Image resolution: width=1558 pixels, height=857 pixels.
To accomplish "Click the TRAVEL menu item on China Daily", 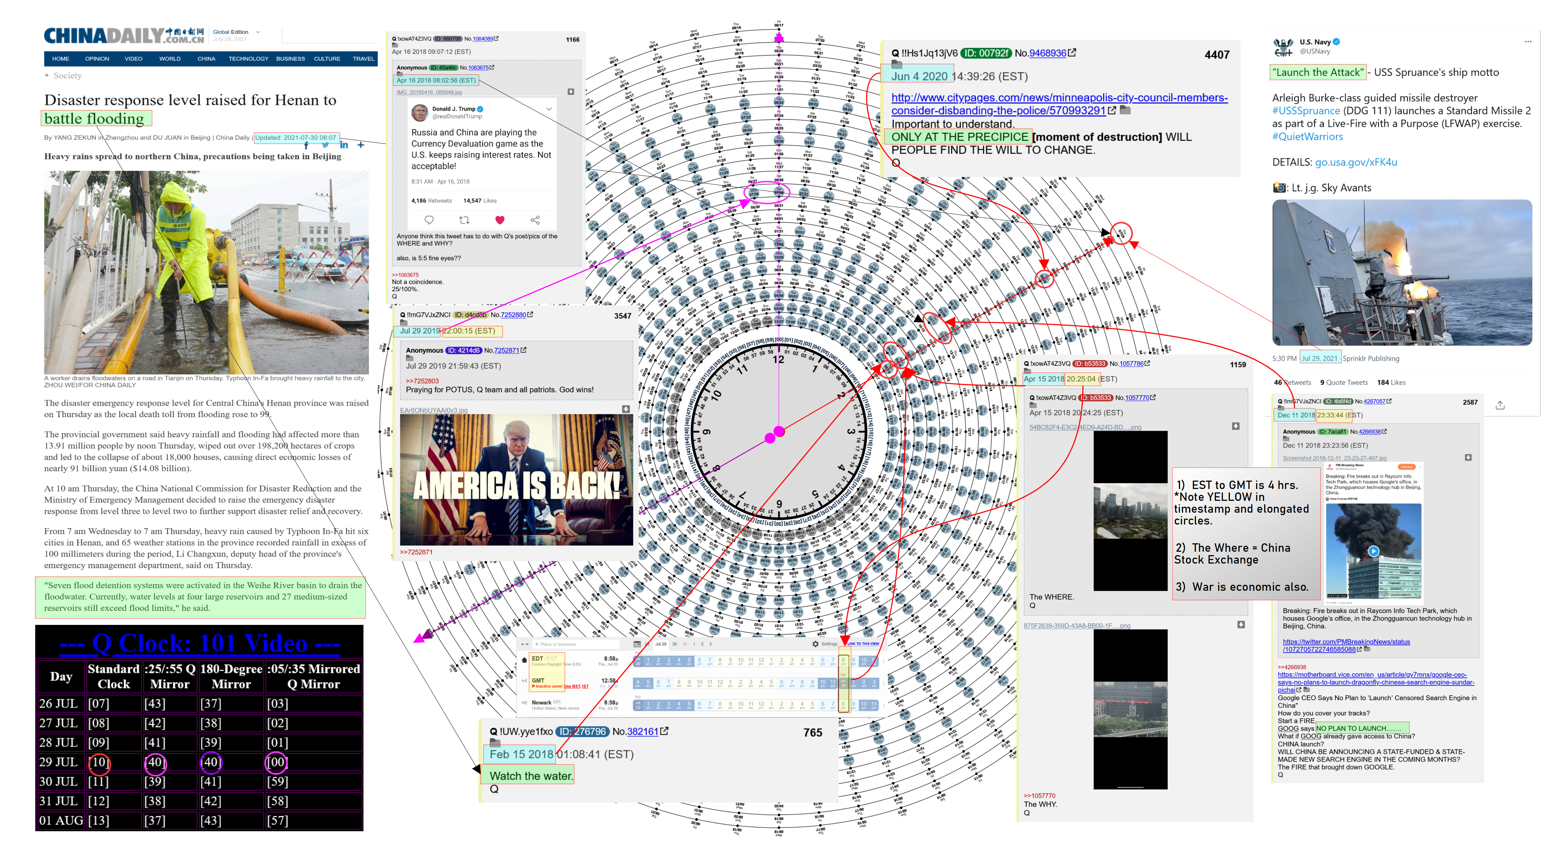I will (363, 59).
